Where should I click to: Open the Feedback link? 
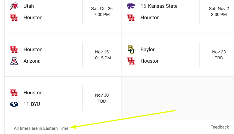tap(219, 127)
